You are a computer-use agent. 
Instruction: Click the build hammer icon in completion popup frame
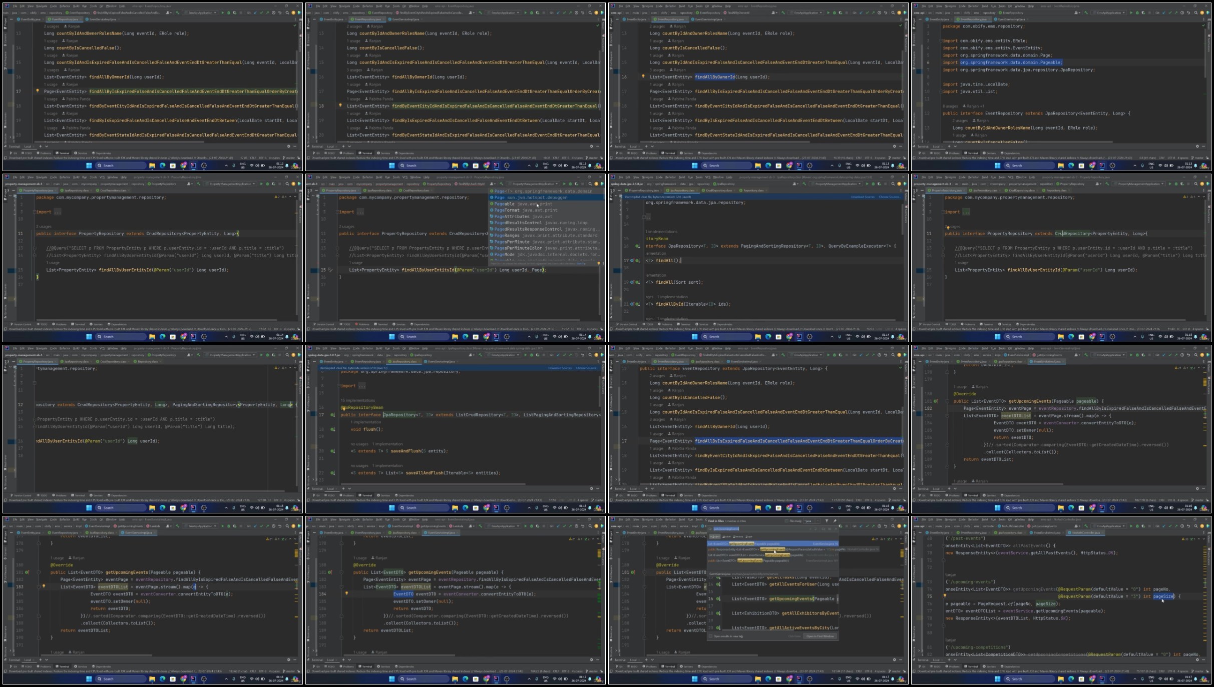click(501, 184)
